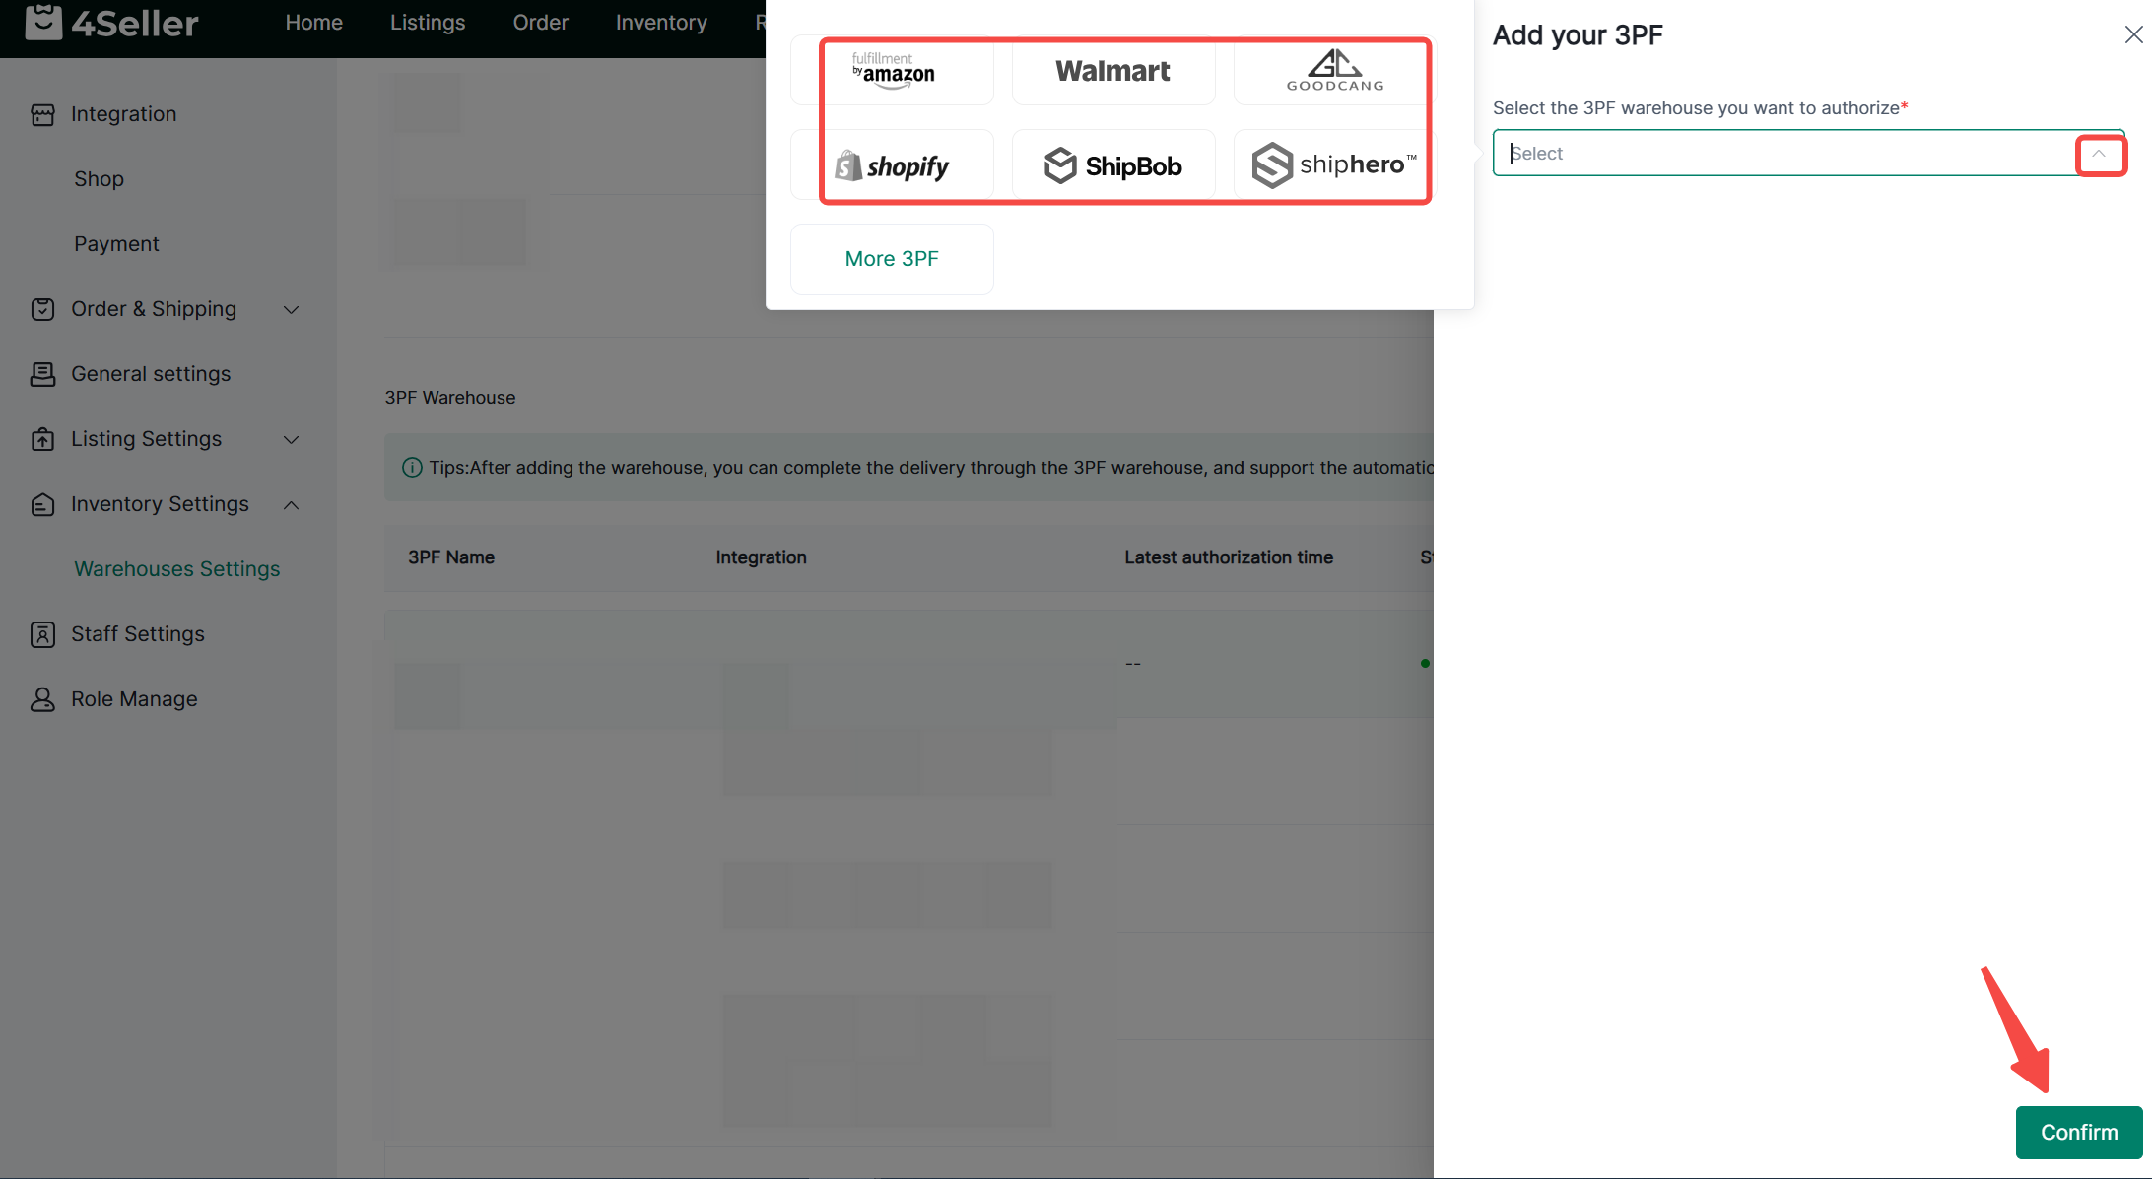The width and height of the screenshot is (2152, 1179).
Task: Open the Listings top menu
Action: [428, 22]
